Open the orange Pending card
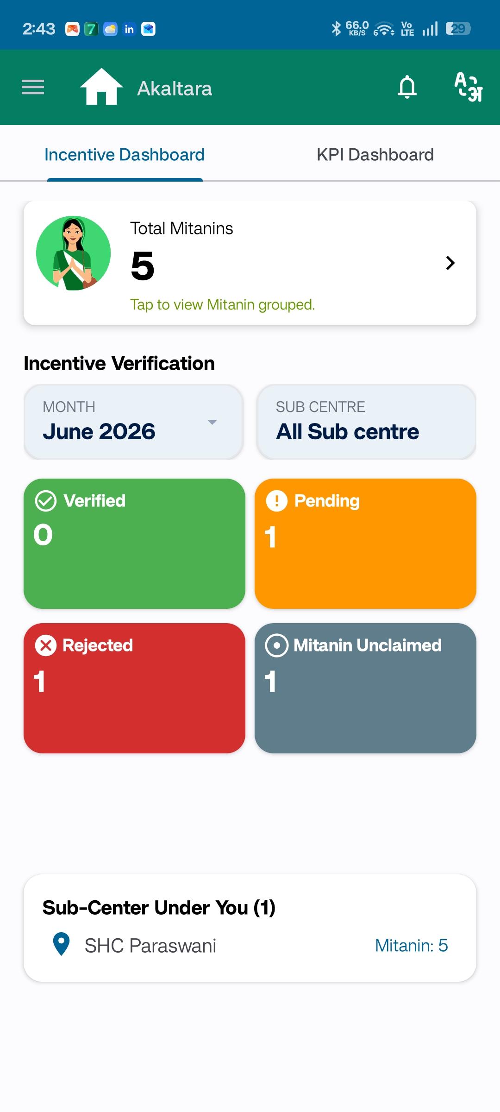This screenshot has width=500, height=1112. coord(365,543)
